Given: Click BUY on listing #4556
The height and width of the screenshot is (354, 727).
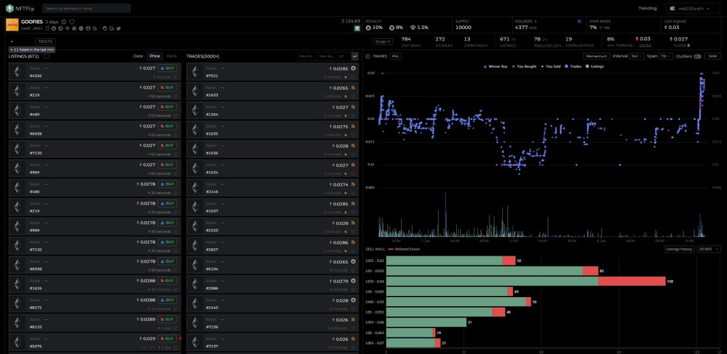Looking at the screenshot, I should click(167, 68).
